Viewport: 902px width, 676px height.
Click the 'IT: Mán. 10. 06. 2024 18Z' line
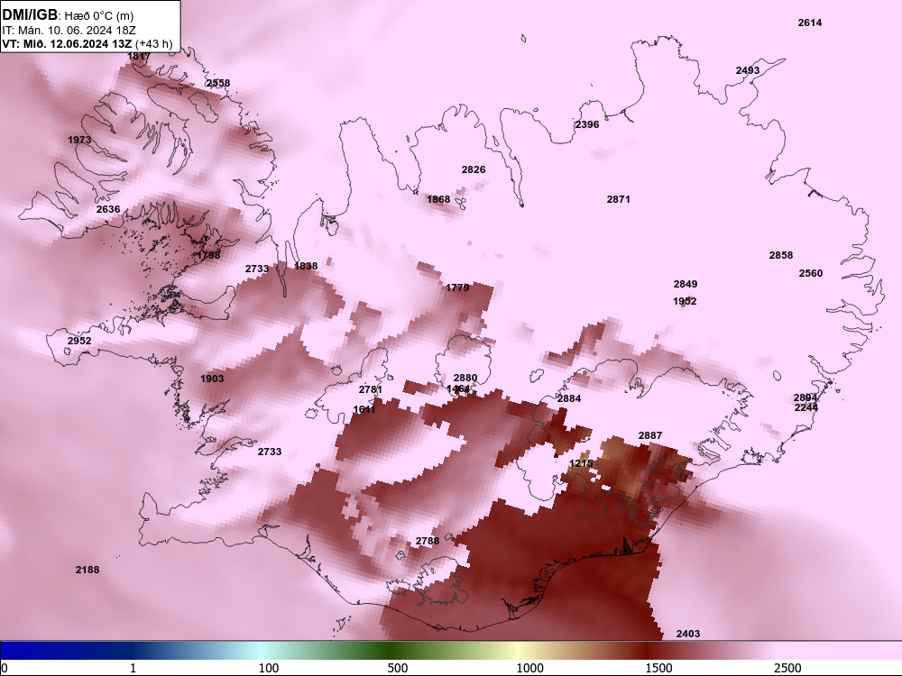click(69, 31)
